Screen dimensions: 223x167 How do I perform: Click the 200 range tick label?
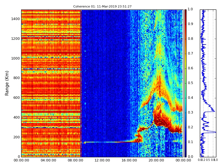(x=16, y=137)
